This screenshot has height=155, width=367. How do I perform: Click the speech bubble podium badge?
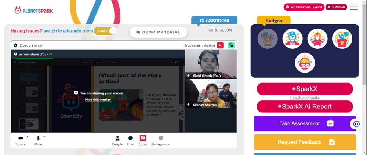point(342,38)
